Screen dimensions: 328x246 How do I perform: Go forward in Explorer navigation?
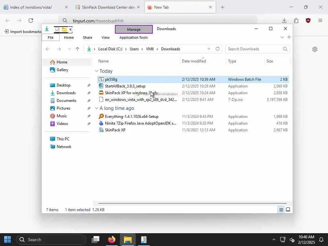coord(59,49)
